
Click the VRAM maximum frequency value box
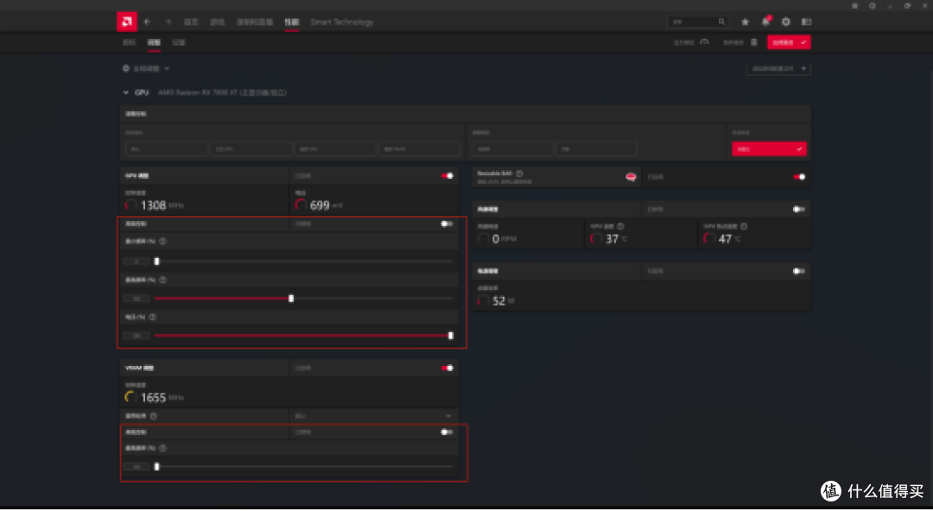[x=136, y=466]
